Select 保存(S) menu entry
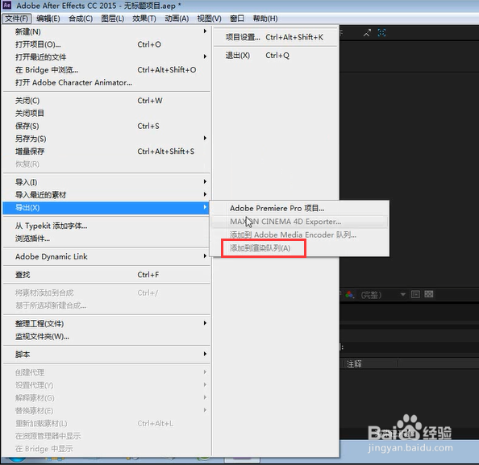Screen dimensions: 479x465 pyautogui.click(x=106, y=126)
